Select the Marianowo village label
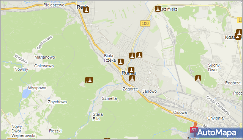The height and width of the screenshot is (140, 243). (x=45, y=57)
